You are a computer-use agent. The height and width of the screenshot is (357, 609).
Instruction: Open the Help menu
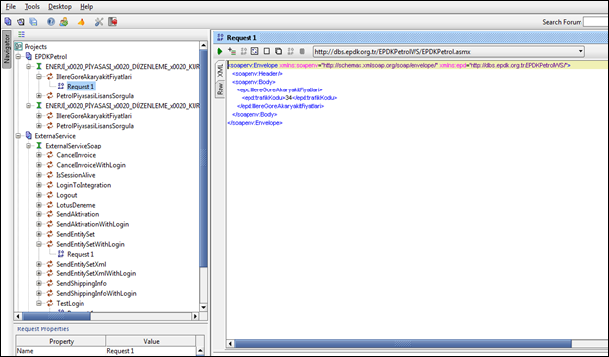tap(86, 7)
